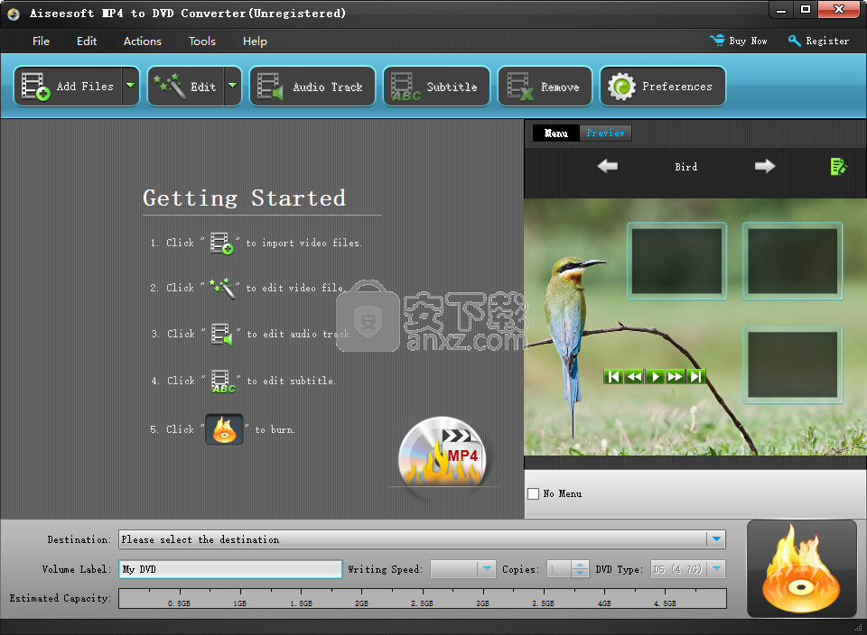Image resolution: width=867 pixels, height=635 pixels.
Task: Open the Help menu
Action: tap(255, 41)
